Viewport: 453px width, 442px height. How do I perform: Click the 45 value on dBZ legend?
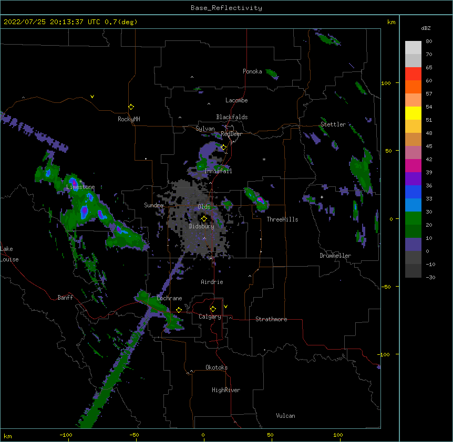click(429, 146)
